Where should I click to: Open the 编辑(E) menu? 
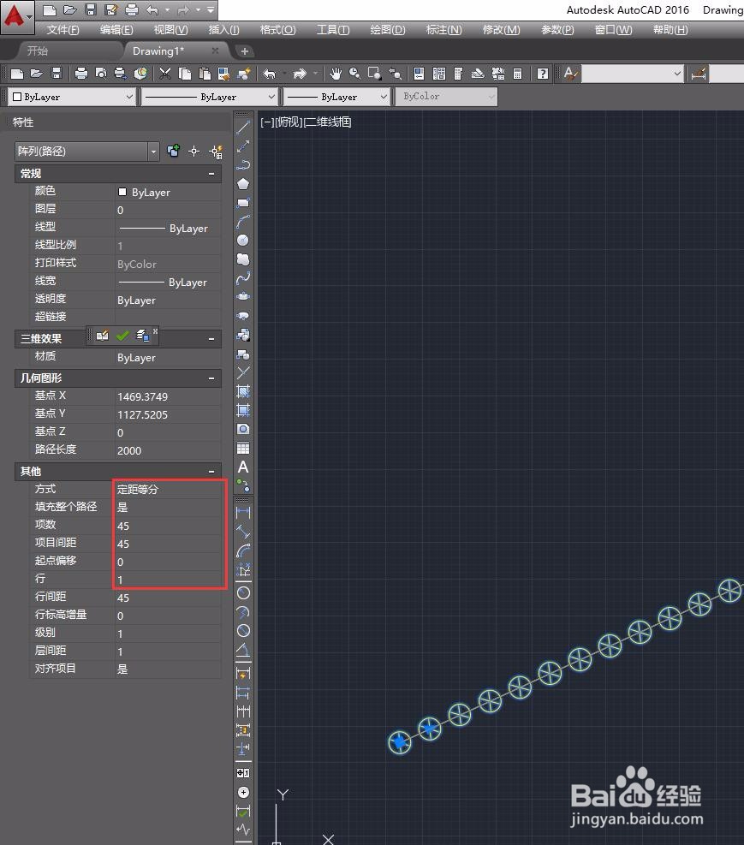coord(116,30)
